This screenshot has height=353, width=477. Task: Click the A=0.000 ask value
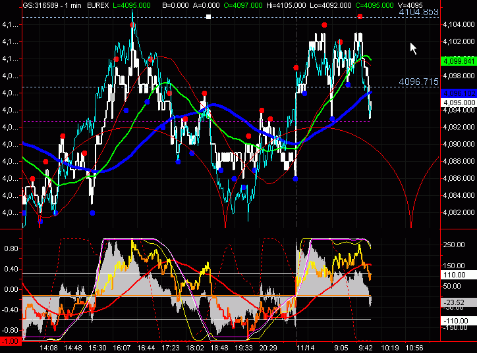tap(206, 5)
